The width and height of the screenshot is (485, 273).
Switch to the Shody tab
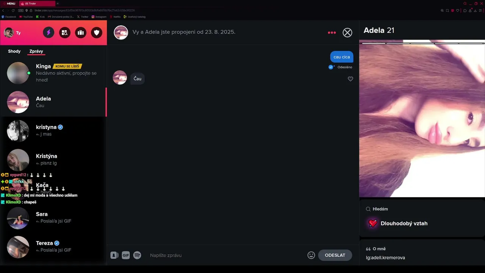(x=14, y=51)
